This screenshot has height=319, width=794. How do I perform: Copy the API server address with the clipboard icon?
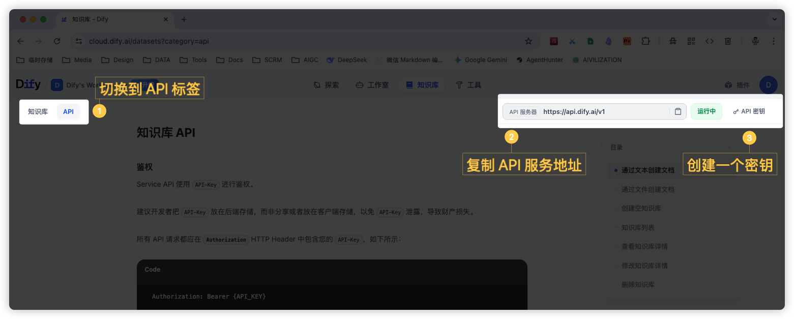(x=678, y=111)
